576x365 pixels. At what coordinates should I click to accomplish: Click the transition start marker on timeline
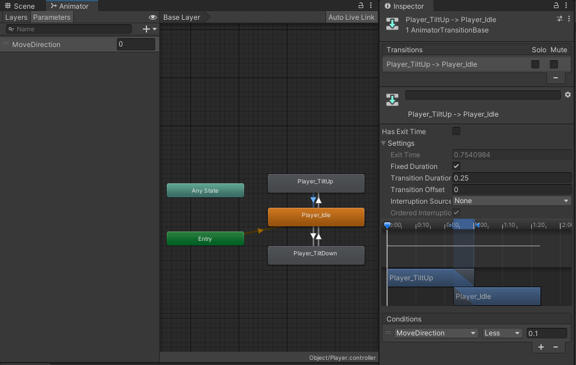pos(450,225)
